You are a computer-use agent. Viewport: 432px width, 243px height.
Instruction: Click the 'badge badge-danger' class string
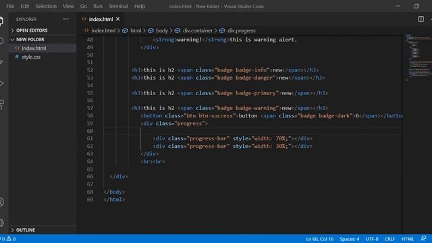point(245,78)
